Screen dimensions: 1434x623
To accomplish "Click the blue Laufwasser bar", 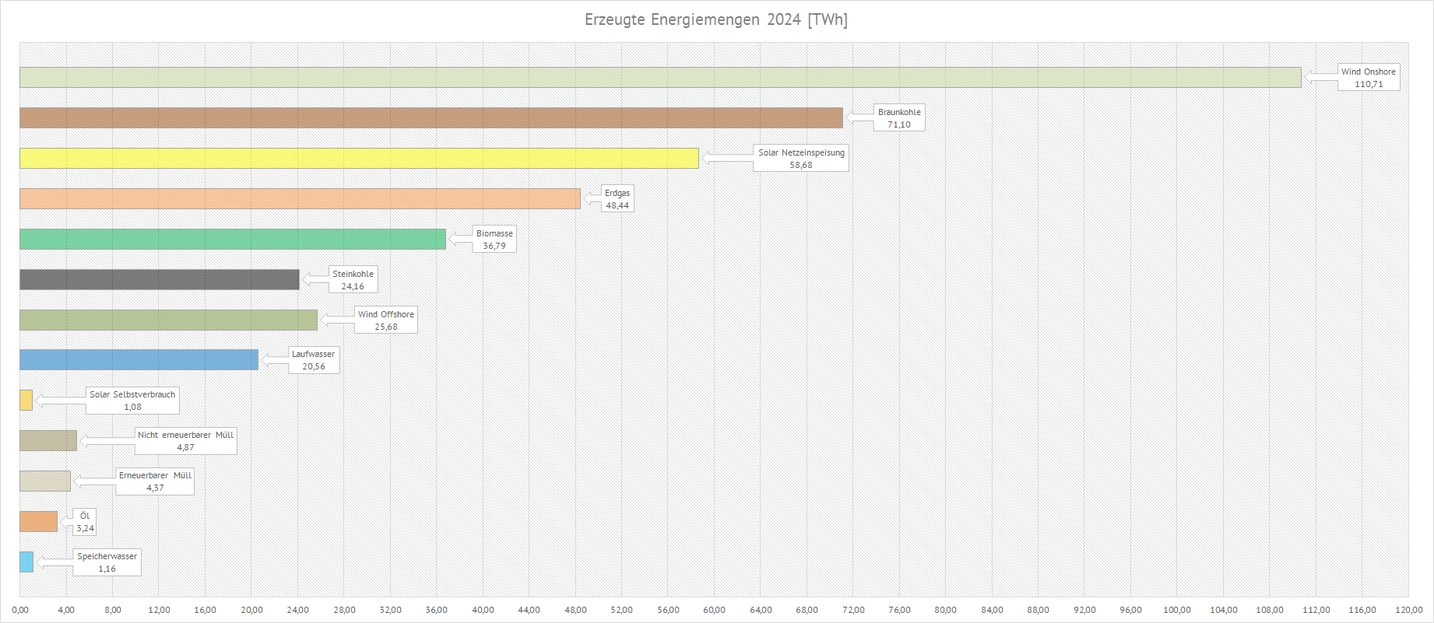I will point(139,359).
